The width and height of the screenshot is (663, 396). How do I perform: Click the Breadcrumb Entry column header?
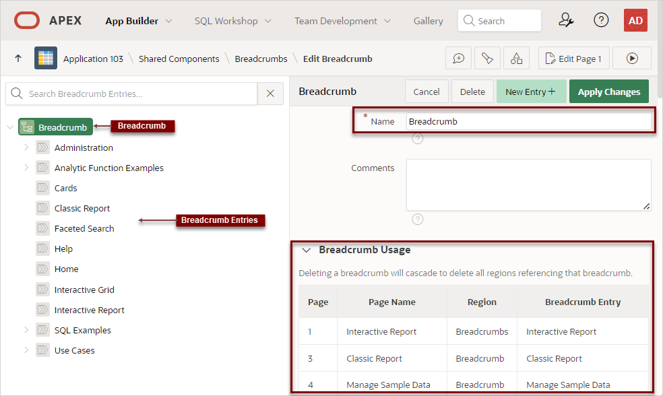point(583,302)
